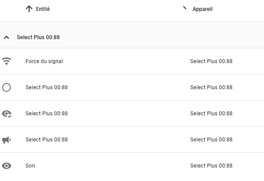Sort the table by Entité column header
264x181 pixels.
(43, 9)
